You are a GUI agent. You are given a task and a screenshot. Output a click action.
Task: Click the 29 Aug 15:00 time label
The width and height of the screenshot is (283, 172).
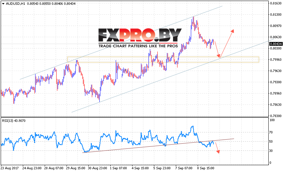[76, 168]
